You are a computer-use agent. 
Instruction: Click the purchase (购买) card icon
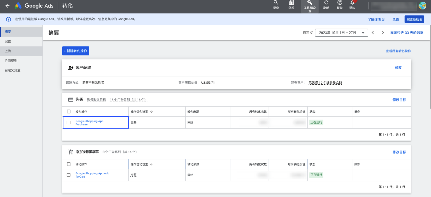coord(70,99)
